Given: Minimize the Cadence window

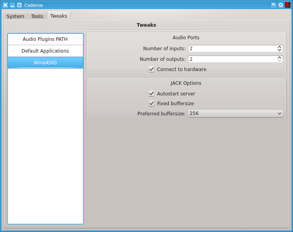Looking at the screenshot, I should 12,5.
